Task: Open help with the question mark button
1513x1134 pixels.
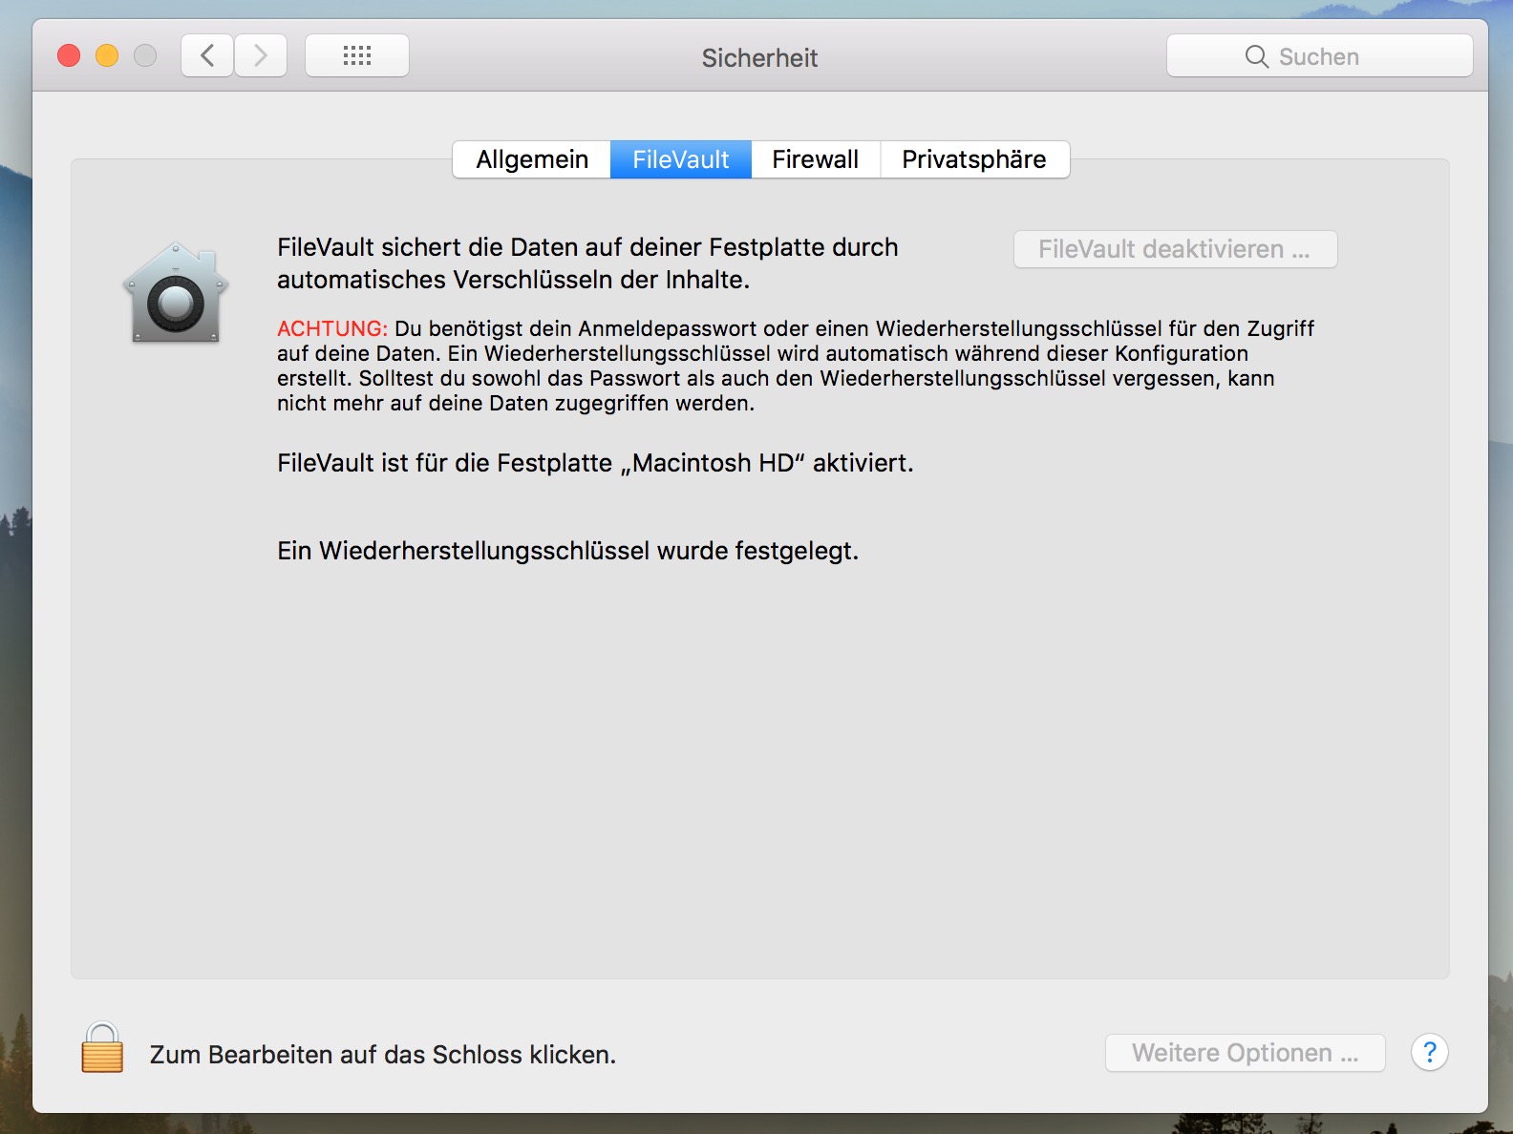Action: 1430,1053
